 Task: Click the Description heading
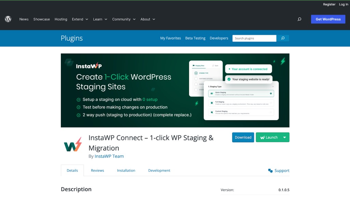coord(76,189)
